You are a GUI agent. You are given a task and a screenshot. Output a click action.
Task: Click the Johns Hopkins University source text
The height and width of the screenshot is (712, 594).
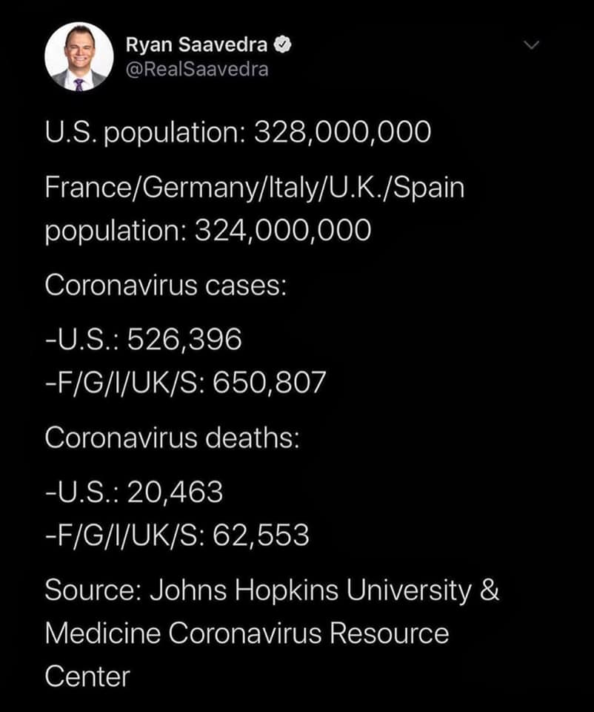pos(311,591)
